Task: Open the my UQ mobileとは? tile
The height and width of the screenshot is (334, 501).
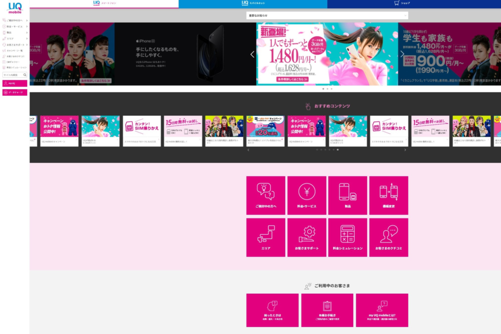Action: point(382,311)
